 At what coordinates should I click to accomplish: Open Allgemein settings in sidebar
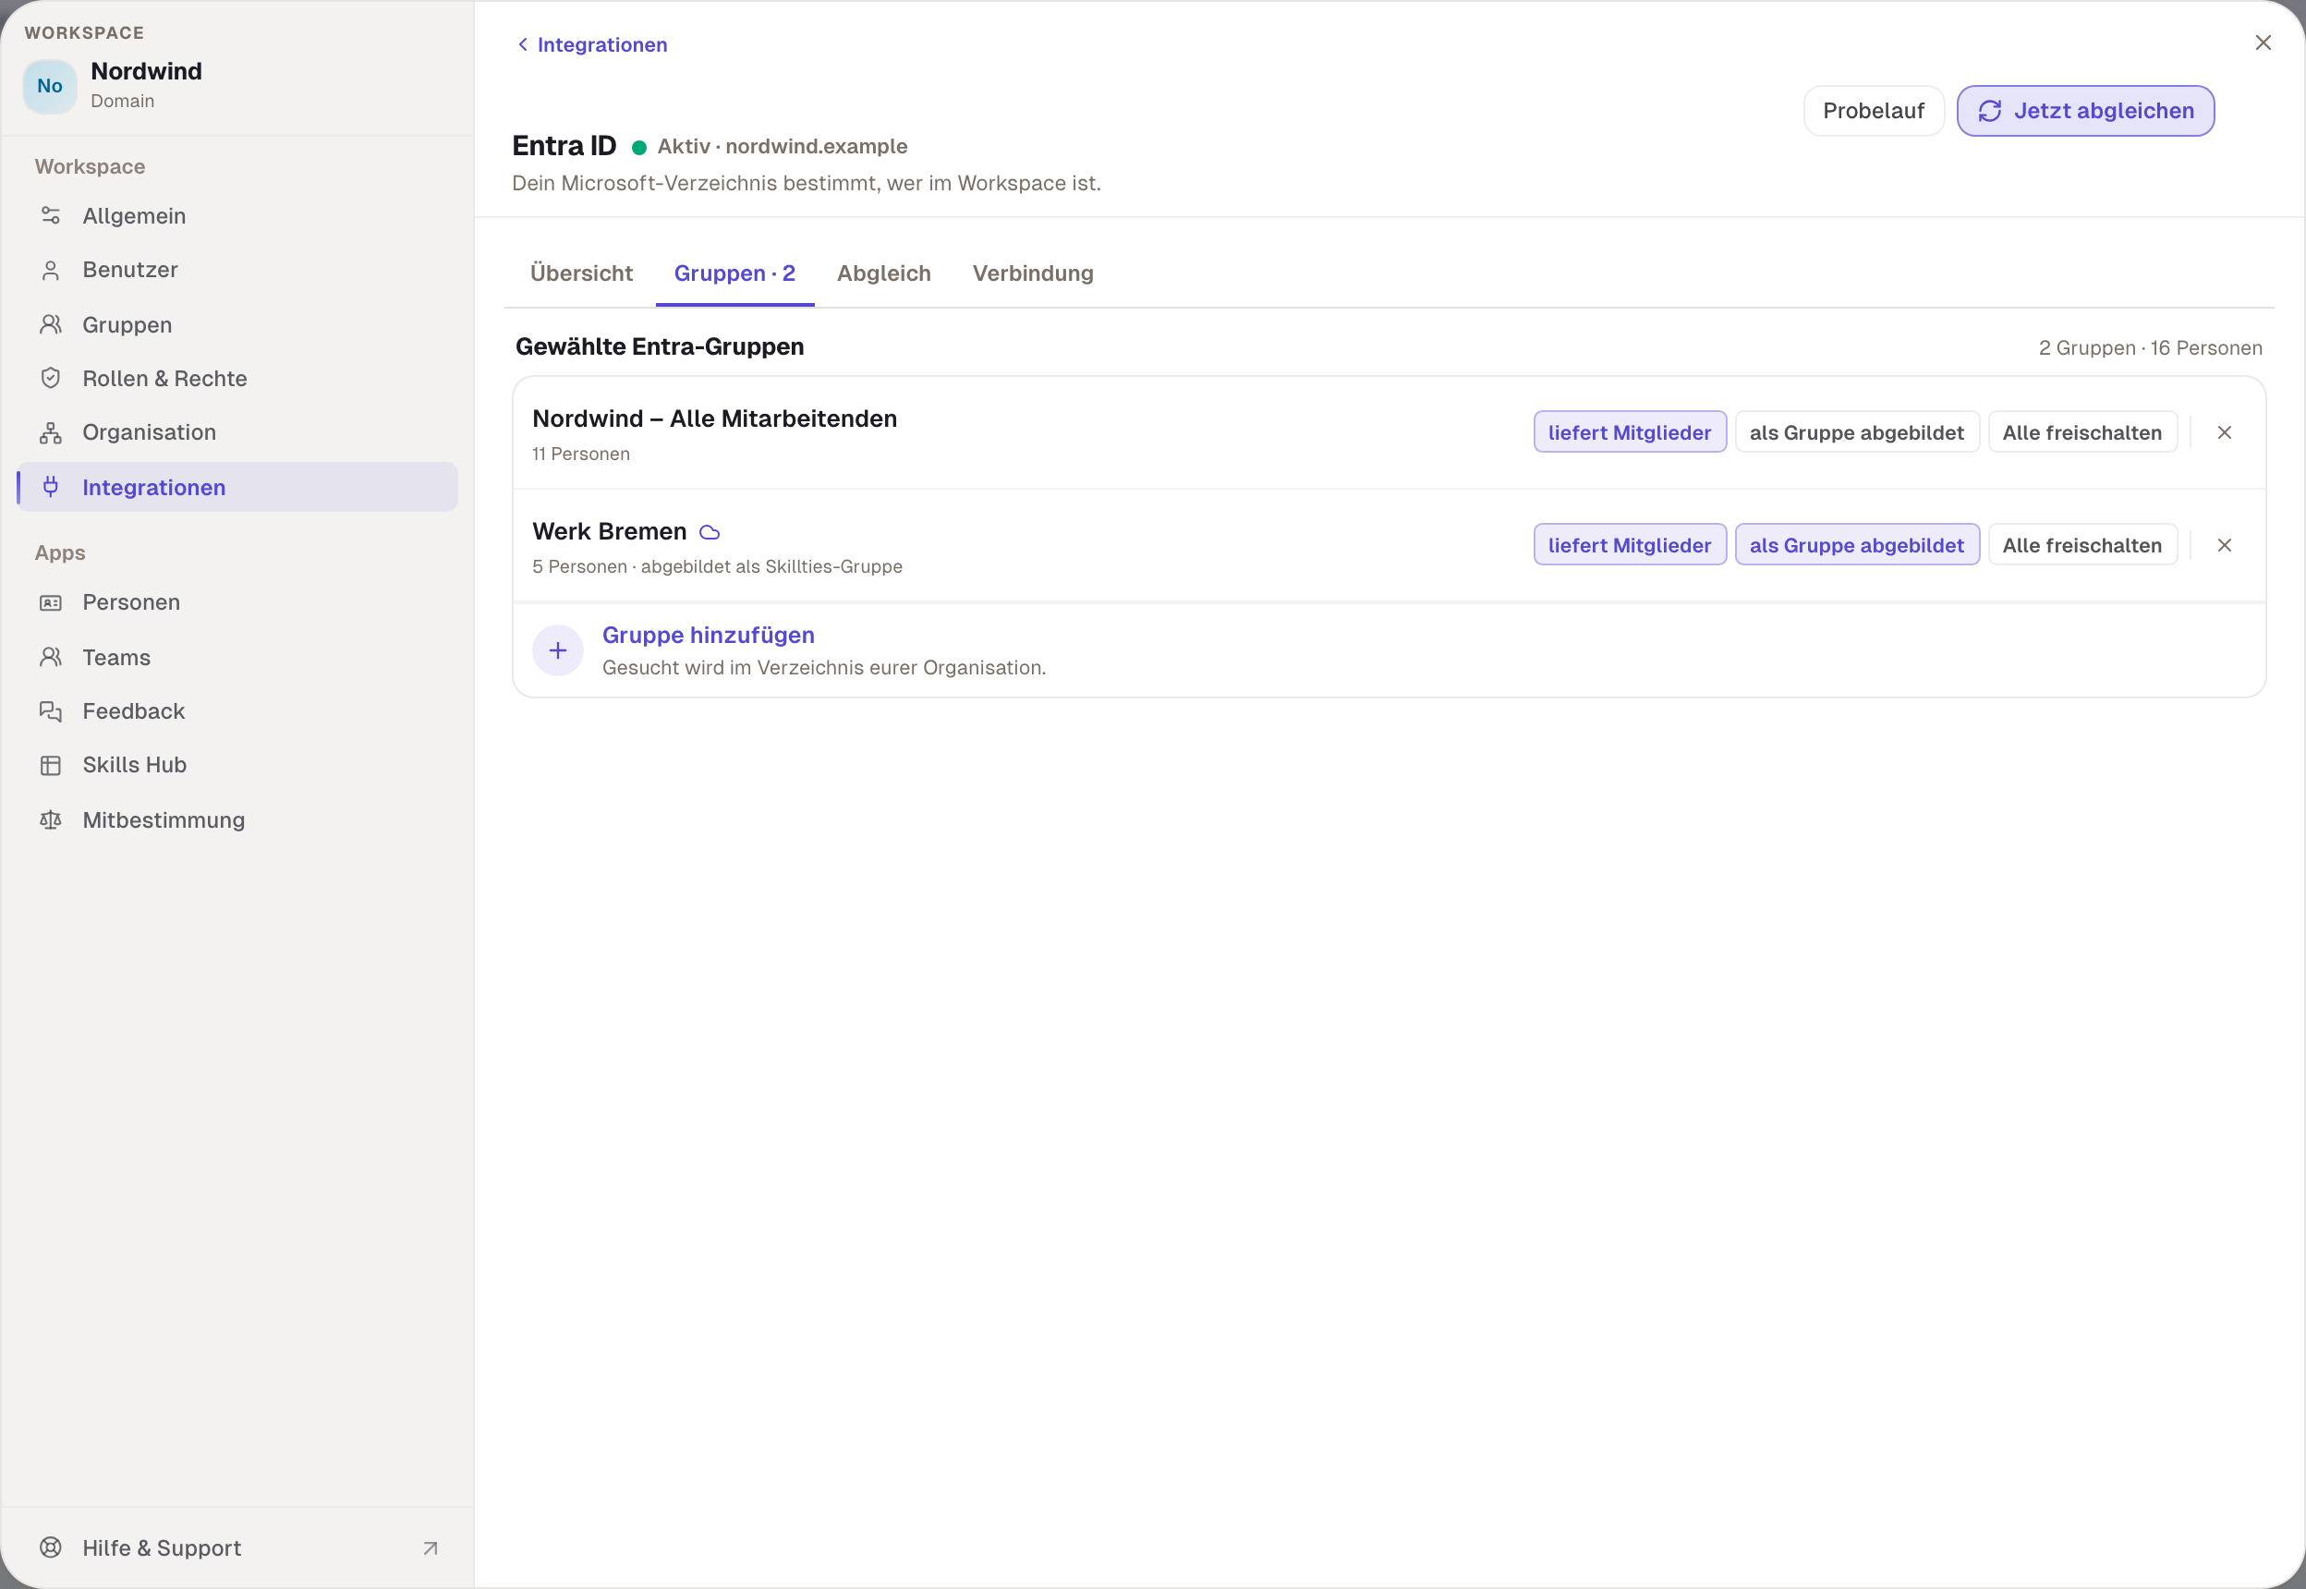click(237, 216)
